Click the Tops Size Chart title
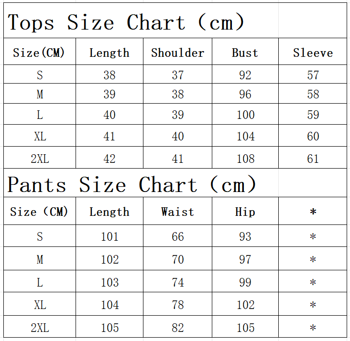Screen dimensions: 350x341 pos(126,22)
